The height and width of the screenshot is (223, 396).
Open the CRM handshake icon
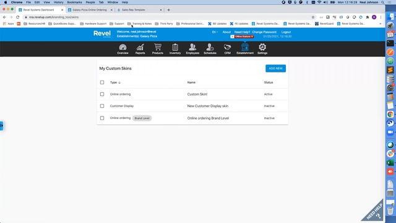(x=227, y=49)
